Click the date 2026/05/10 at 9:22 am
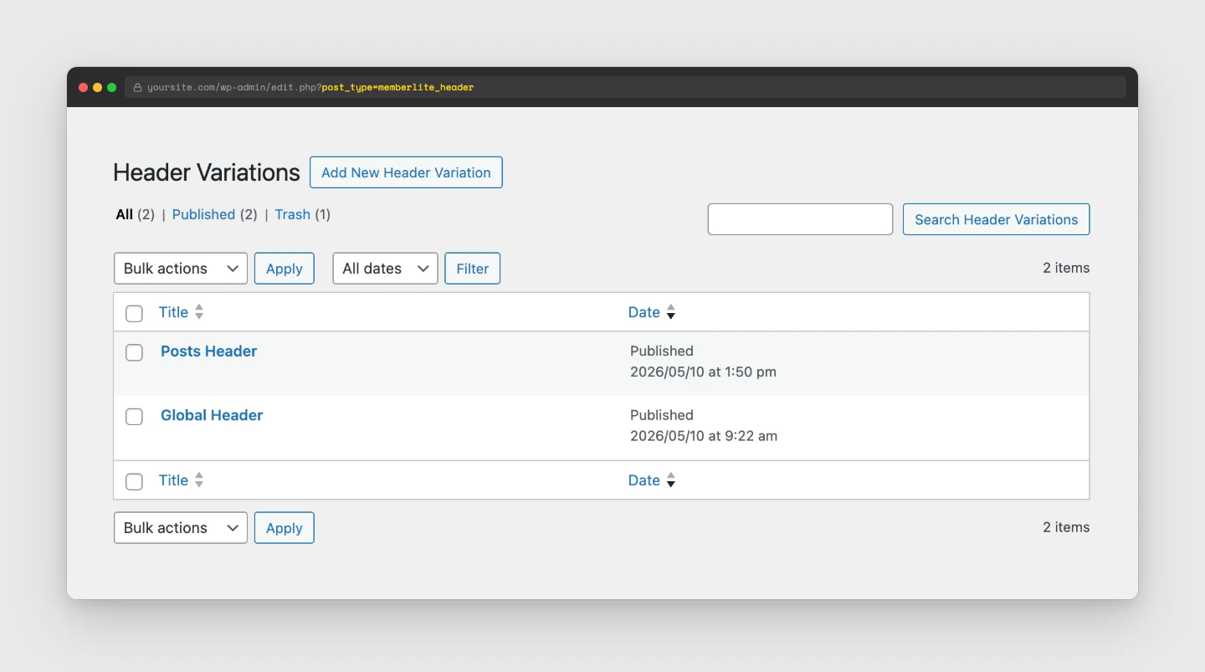 coord(704,436)
